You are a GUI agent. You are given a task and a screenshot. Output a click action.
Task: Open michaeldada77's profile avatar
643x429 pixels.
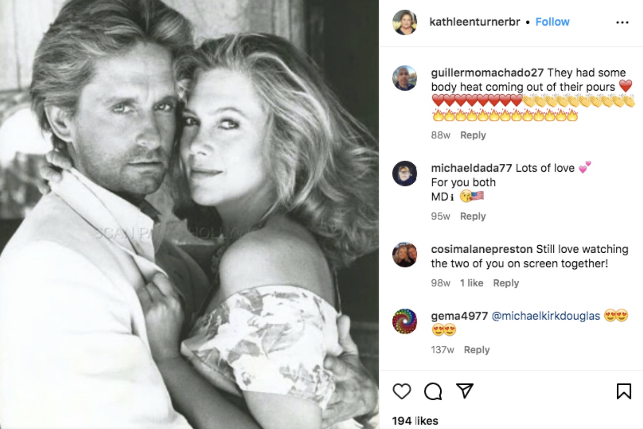click(x=405, y=173)
